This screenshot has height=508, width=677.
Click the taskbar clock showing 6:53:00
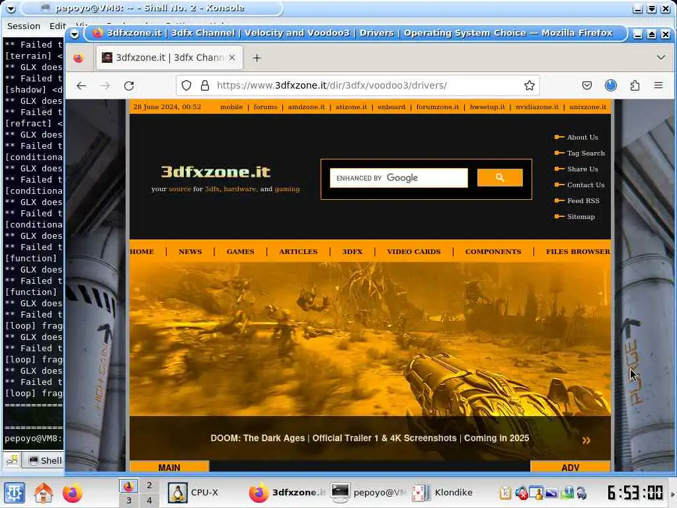coord(635,492)
